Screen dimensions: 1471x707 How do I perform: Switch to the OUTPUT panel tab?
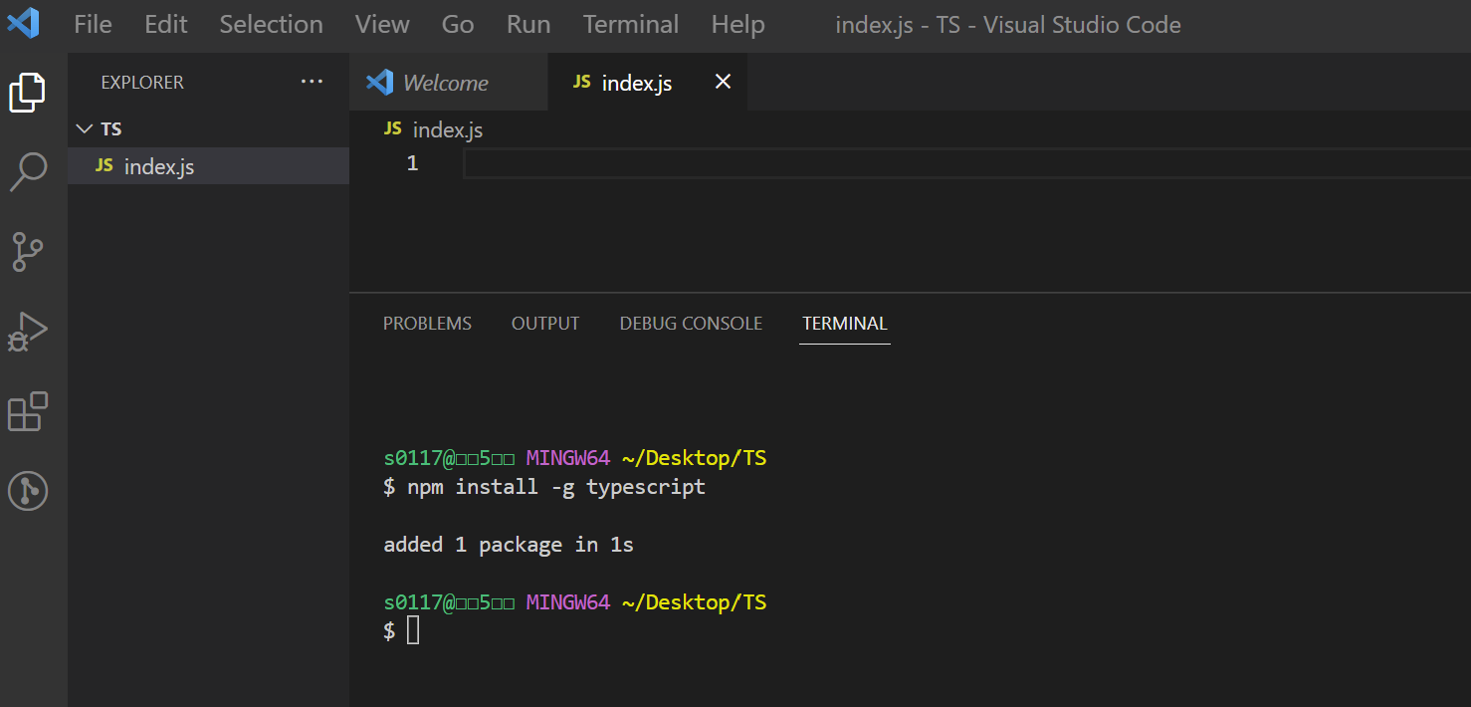(545, 324)
